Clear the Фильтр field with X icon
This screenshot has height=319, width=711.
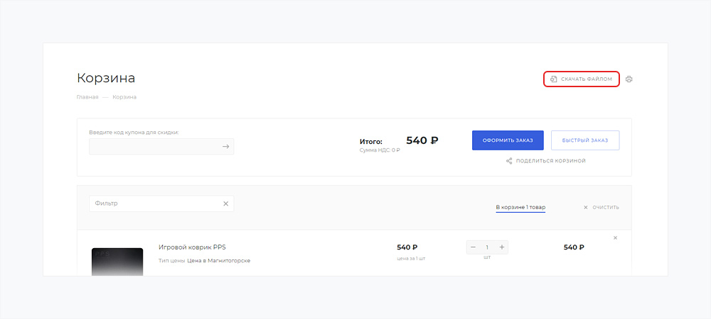[225, 203]
